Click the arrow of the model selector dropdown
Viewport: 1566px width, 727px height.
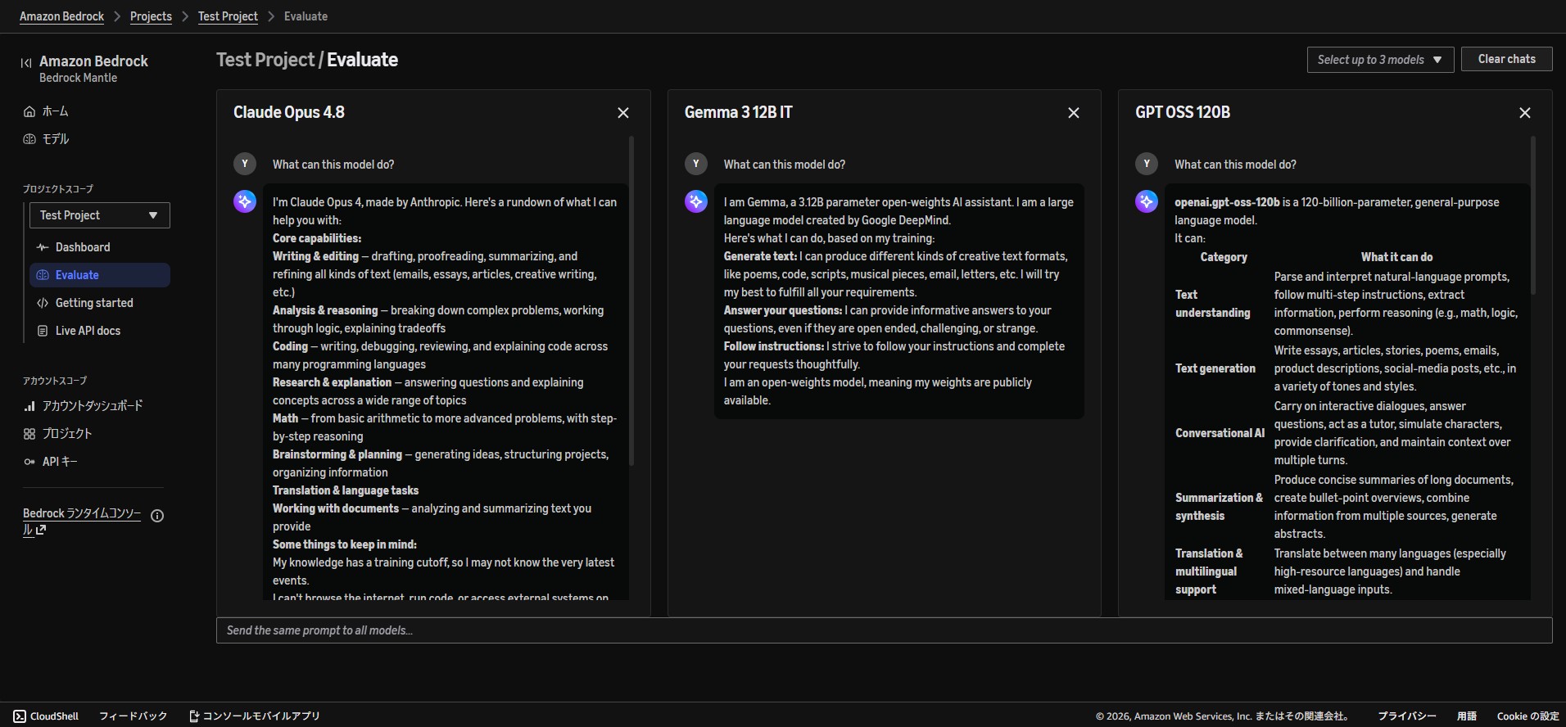tap(1437, 60)
